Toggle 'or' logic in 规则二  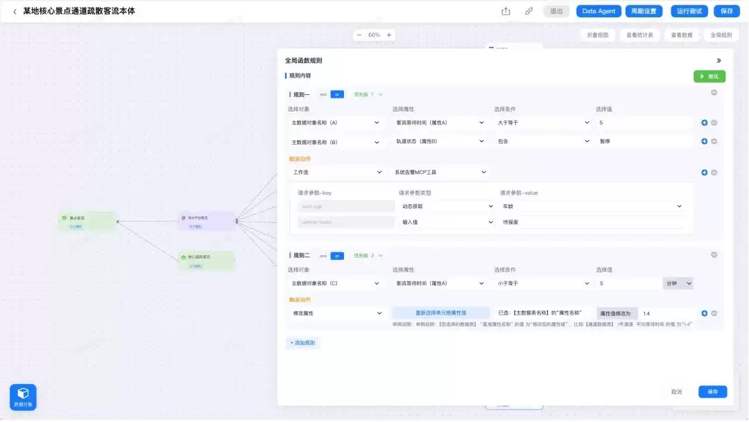click(x=337, y=256)
